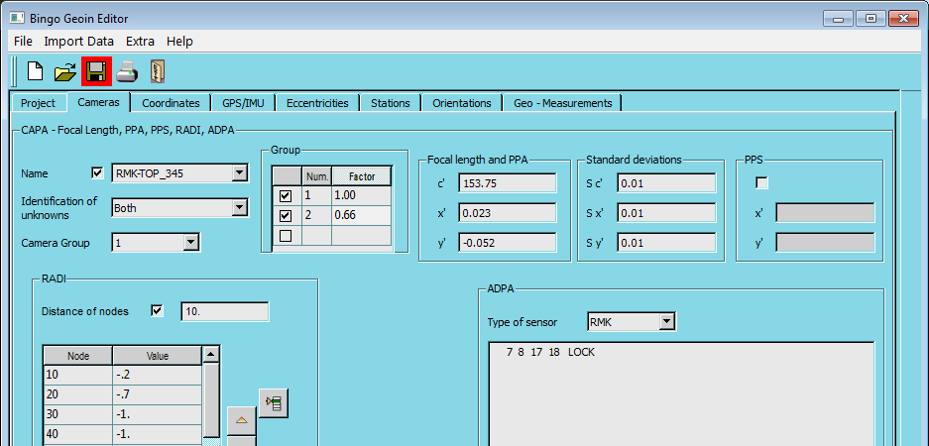Viewport: 929px width, 446px height.
Task: Uncheck group 2 checkbox
Action: point(286,216)
